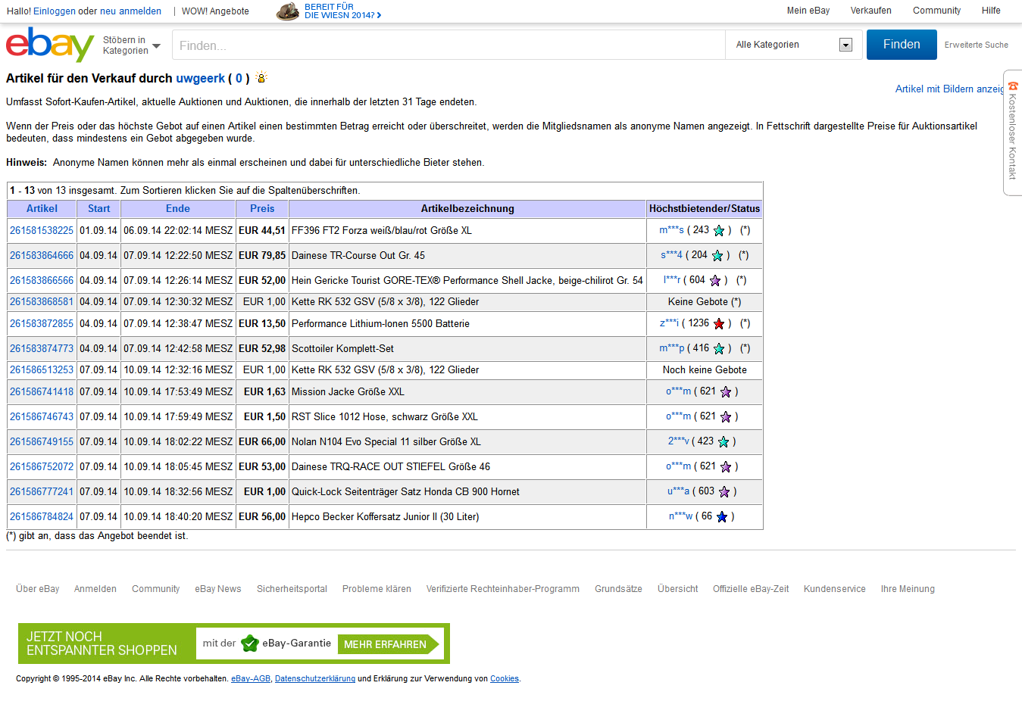Click bidder name z***i
Viewport: 1022px width, 723px height.
click(x=669, y=323)
